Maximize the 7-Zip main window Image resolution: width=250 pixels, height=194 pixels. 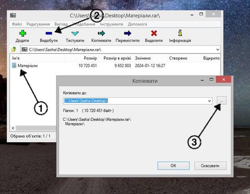pos(201,14)
